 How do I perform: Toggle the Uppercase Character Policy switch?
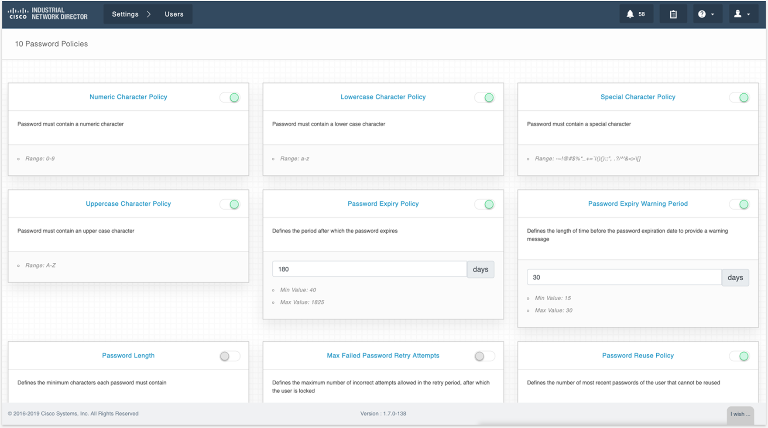[230, 204]
